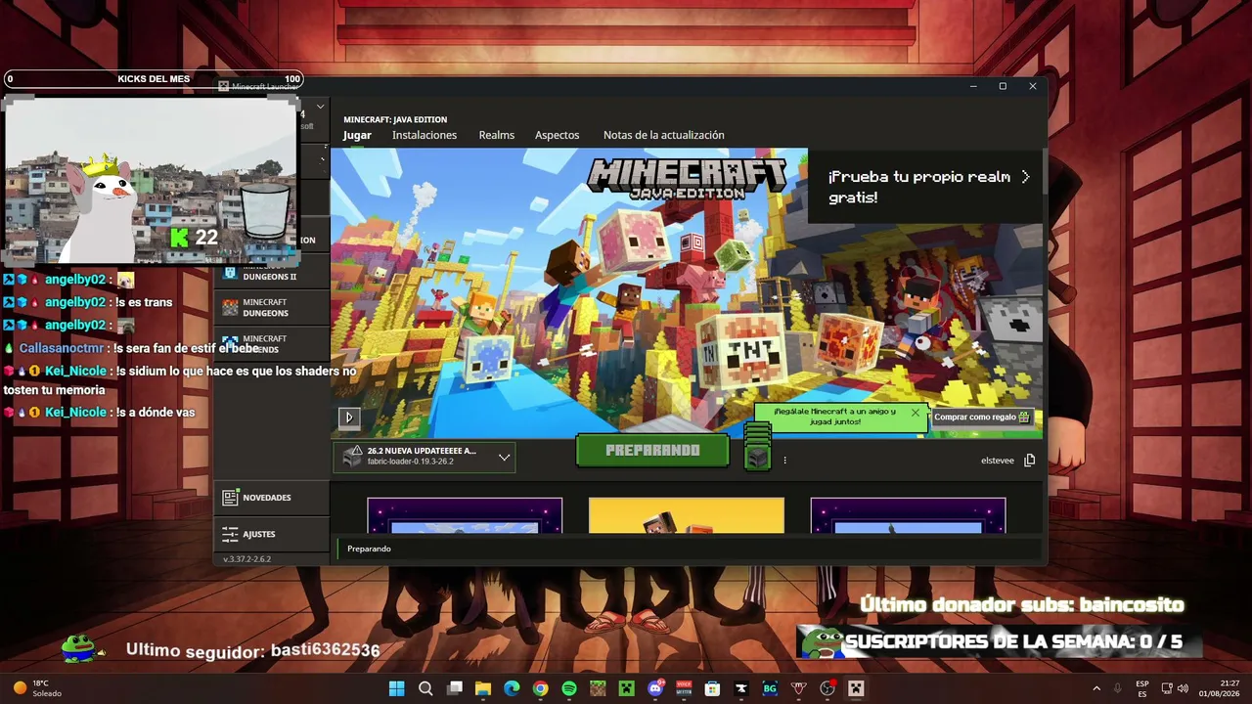Open Google Chrome from the taskbar
The height and width of the screenshot is (704, 1252).
(x=540, y=688)
